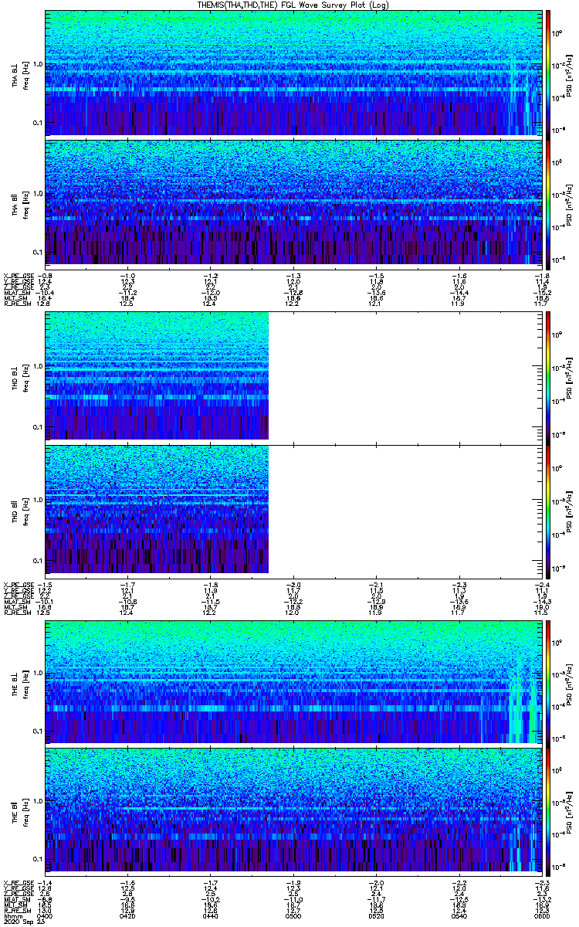The height and width of the screenshot is (927, 579).
Task: Click the '0440' time tick label
Action: click(210, 915)
